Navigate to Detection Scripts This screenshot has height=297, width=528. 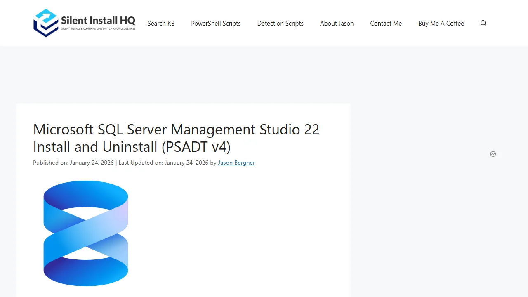click(x=280, y=24)
